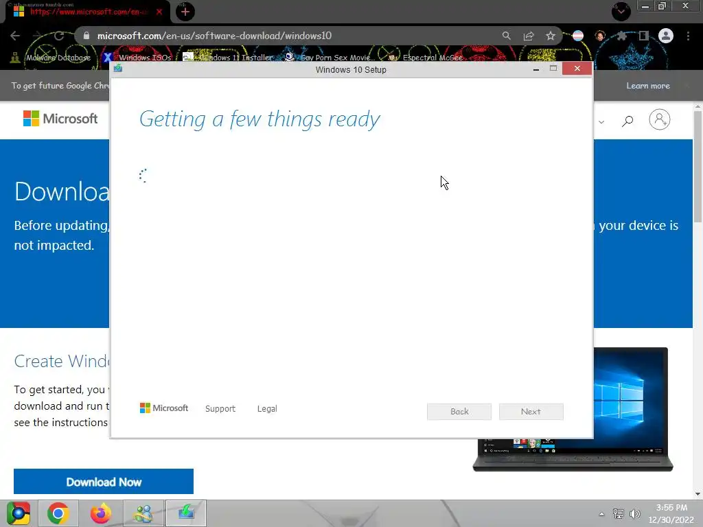
Task: Click the tab search dropdown button
Action: [621, 12]
